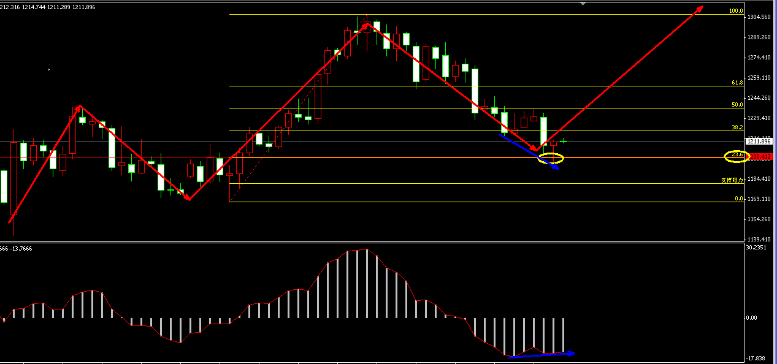Viewport: 777px width, 364px height.
Task: Click the red highlighted price tag on the axis
Action: point(759,157)
